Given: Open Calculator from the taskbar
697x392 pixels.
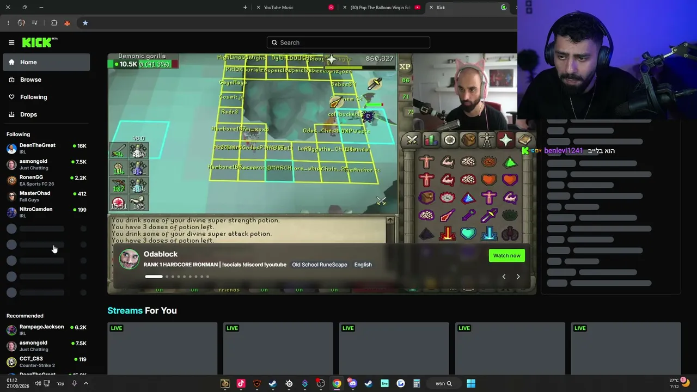Looking at the screenshot, I should (x=417, y=383).
